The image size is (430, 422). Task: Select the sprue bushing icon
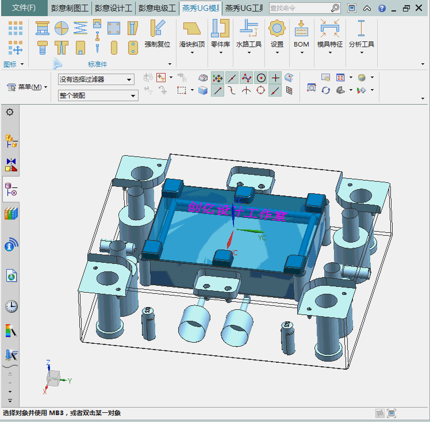(x=133, y=28)
